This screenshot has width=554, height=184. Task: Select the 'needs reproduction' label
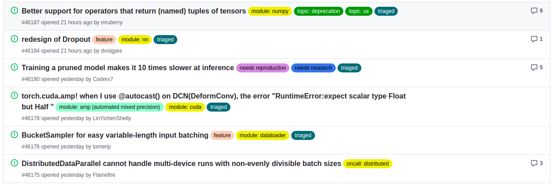coord(263,68)
